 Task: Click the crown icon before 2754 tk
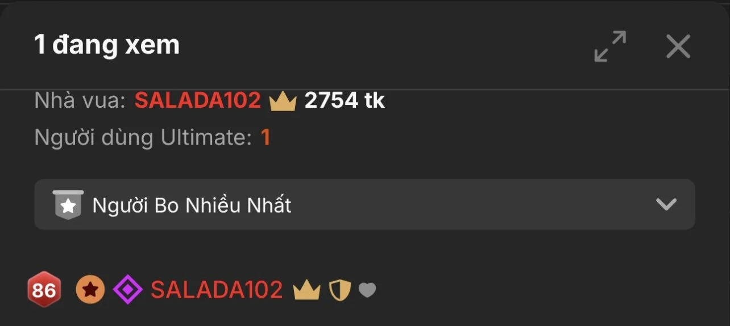pyautogui.click(x=283, y=102)
